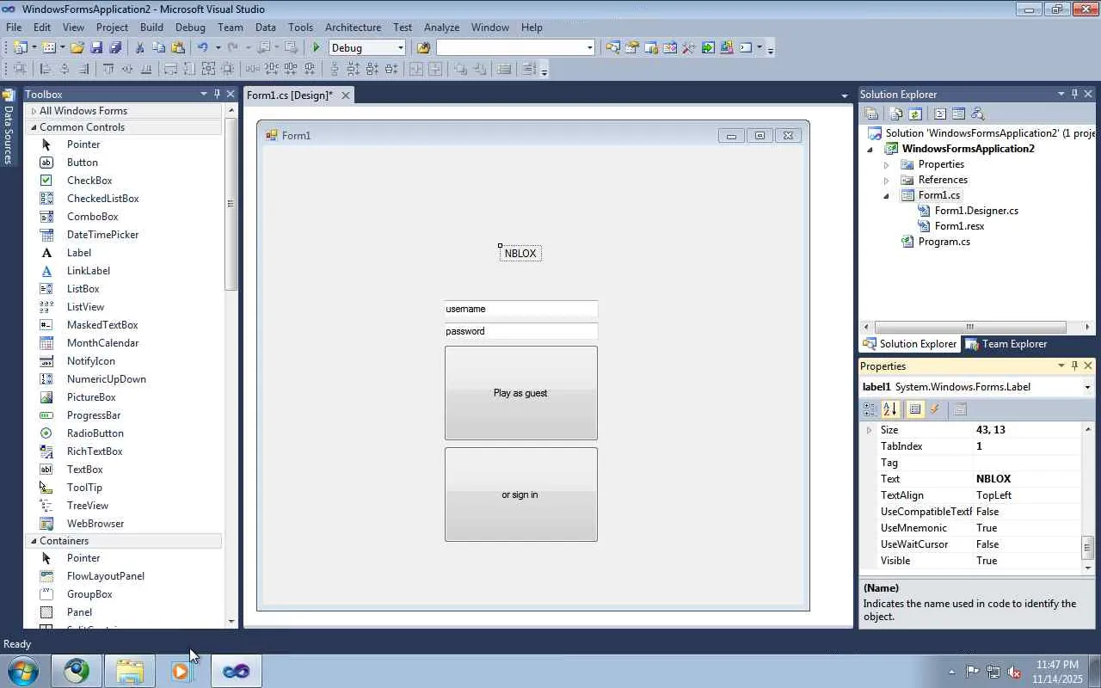Select Program.cs in Solution Explorer
The image size is (1101, 688).
(944, 242)
